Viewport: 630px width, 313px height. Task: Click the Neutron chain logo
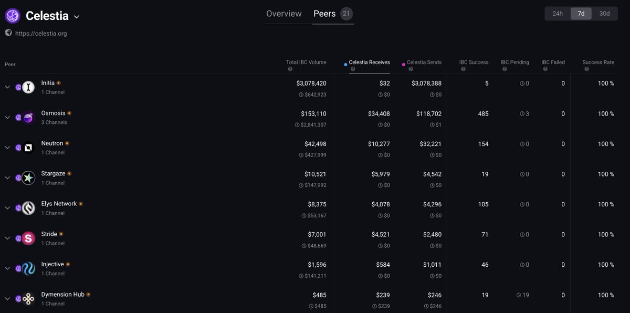tap(28, 148)
